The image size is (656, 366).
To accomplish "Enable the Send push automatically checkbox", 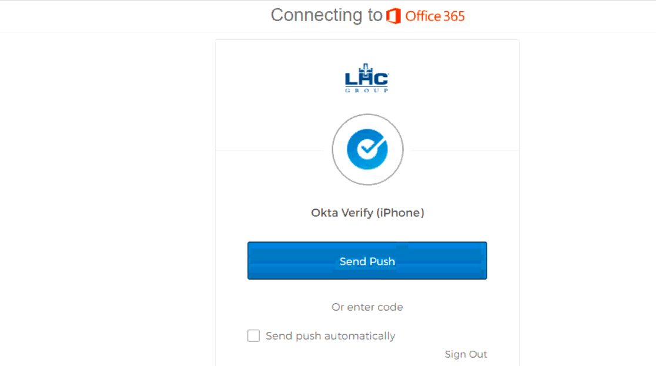I will coord(253,336).
